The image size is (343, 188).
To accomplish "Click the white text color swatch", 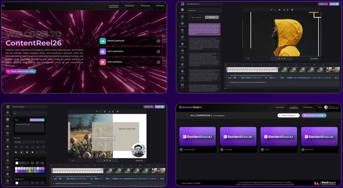I will point(17,163).
